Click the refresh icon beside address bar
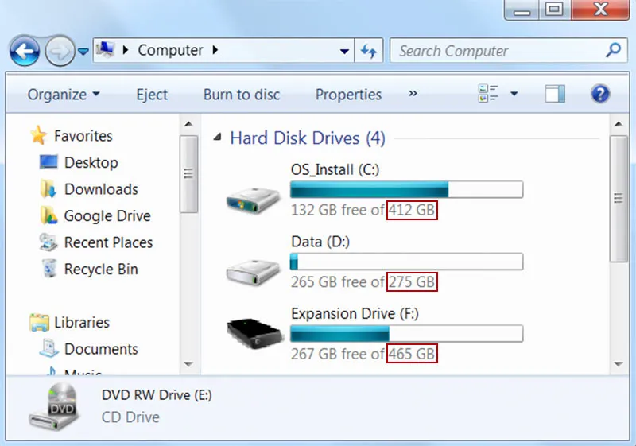 coord(368,51)
